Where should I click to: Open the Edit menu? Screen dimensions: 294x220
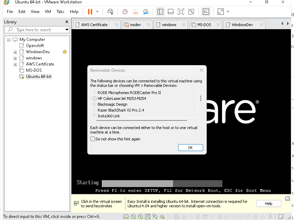click(x=22, y=12)
